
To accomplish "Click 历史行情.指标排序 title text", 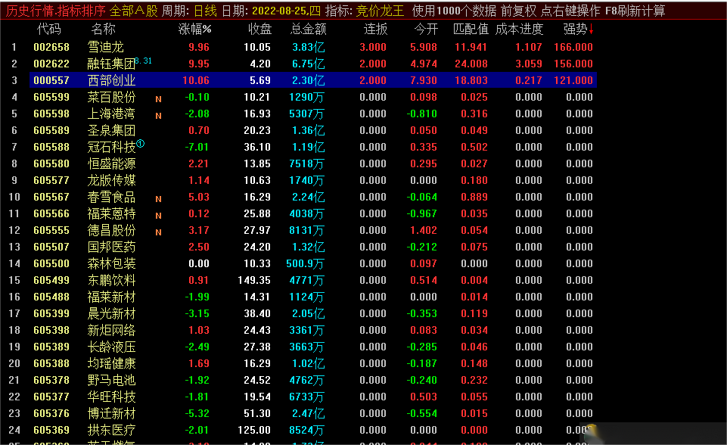I will pos(56,10).
